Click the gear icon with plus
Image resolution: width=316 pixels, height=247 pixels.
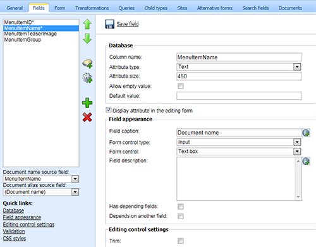(87, 78)
